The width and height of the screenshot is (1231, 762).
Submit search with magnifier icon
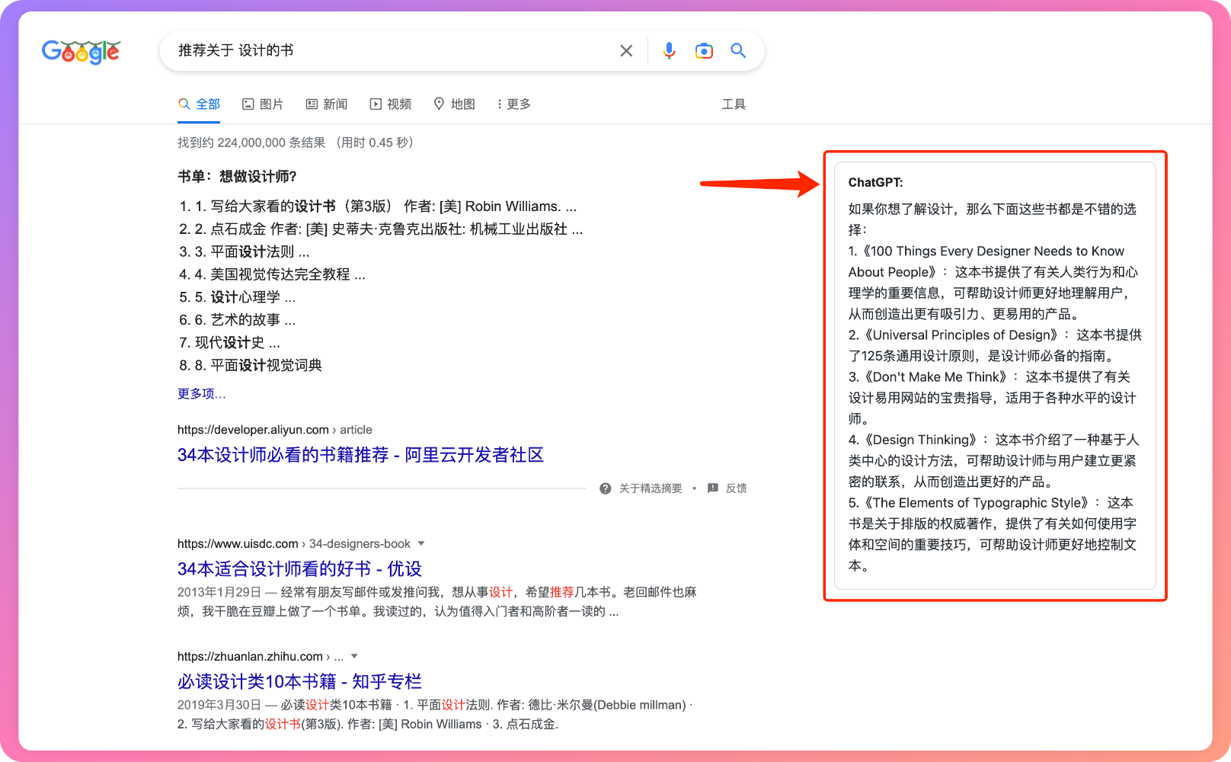point(738,51)
